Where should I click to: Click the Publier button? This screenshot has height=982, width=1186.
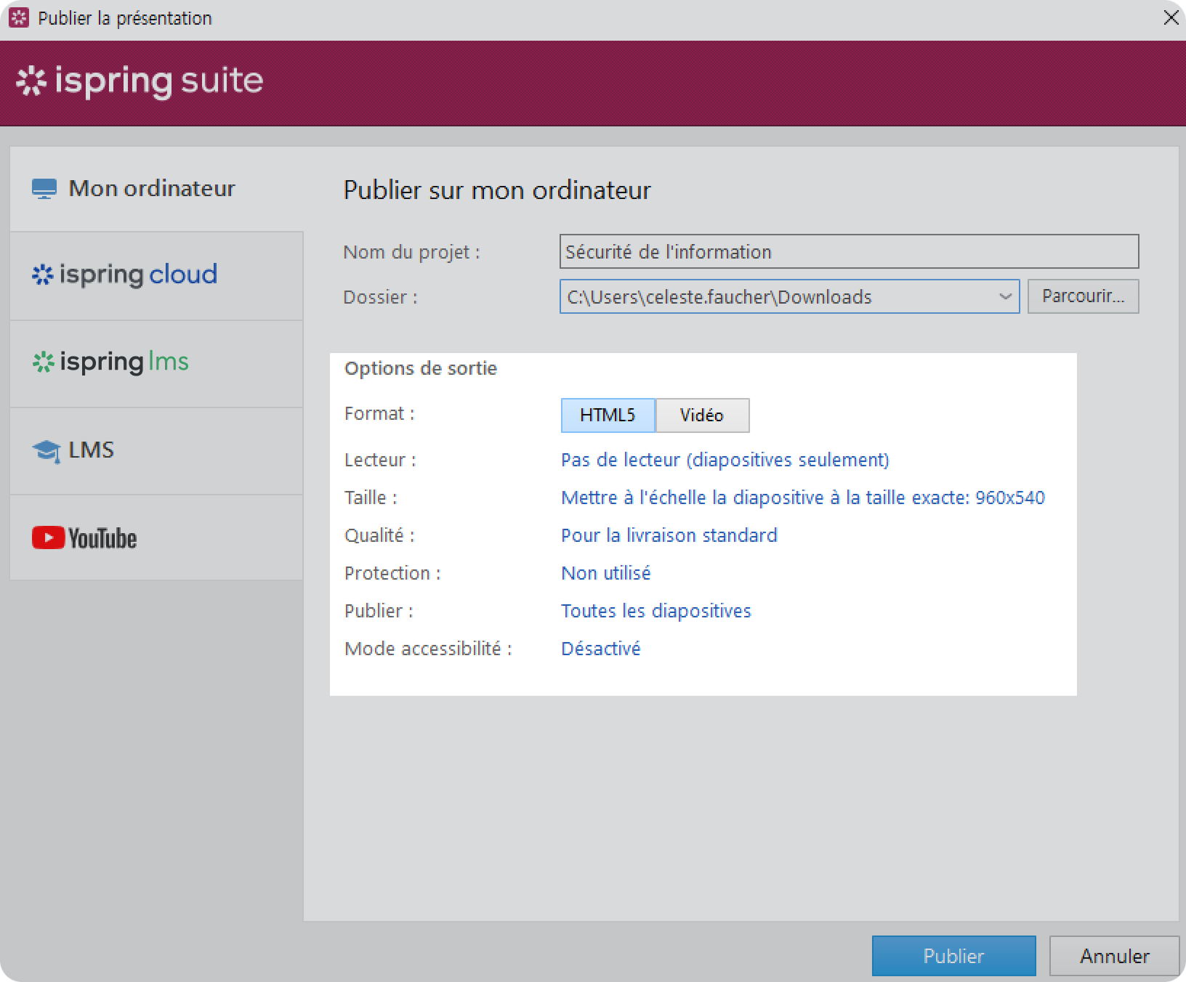click(953, 956)
